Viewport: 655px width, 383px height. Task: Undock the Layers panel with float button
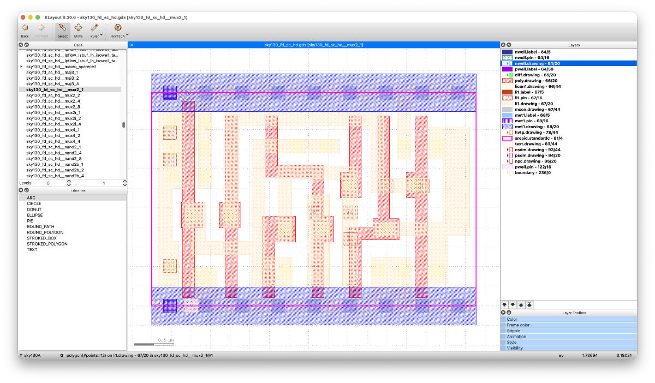pos(509,45)
